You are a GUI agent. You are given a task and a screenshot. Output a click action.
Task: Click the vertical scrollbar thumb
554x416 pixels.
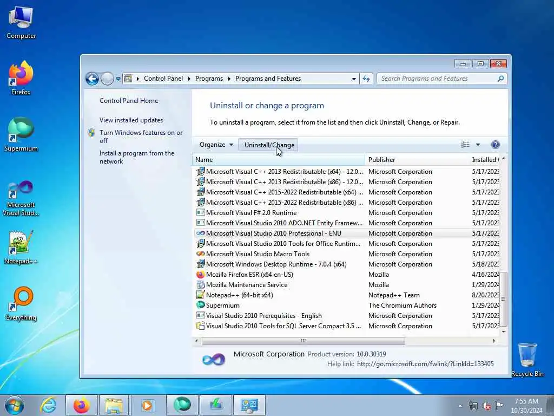coord(503,299)
